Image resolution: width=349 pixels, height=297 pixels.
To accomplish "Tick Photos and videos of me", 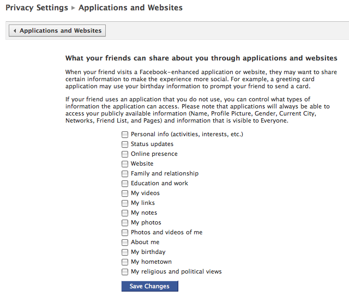I will (125, 233).
